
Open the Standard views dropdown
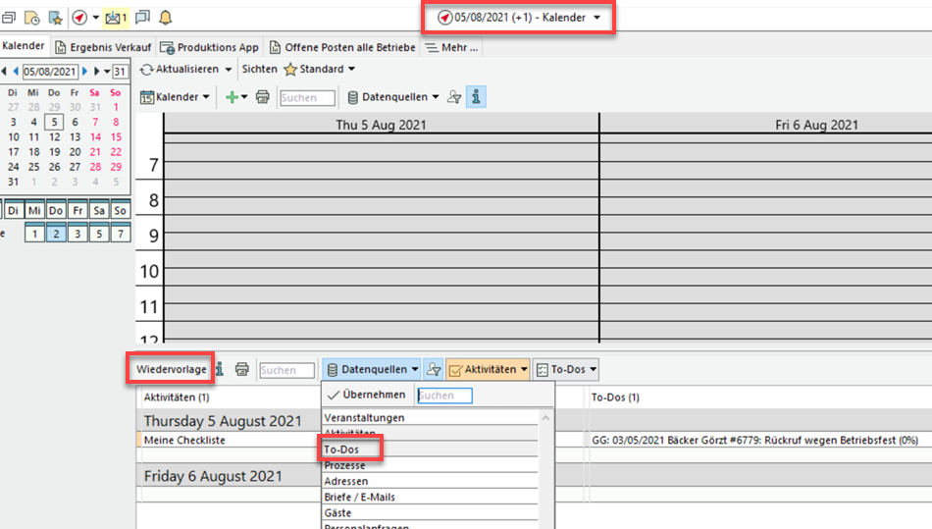320,70
